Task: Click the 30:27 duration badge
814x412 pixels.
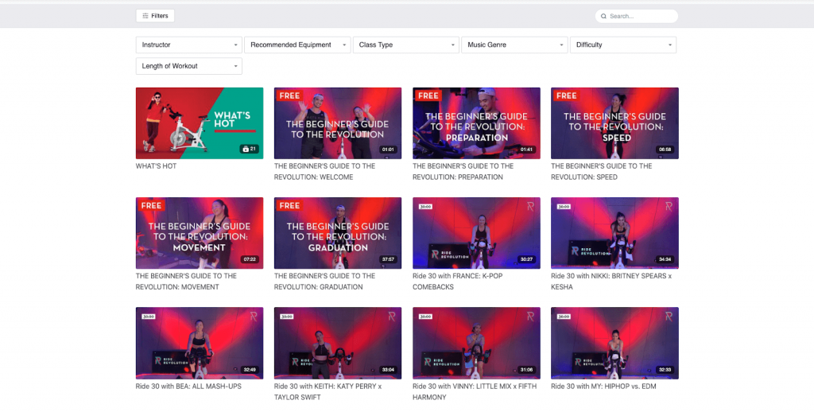Action: (526, 259)
